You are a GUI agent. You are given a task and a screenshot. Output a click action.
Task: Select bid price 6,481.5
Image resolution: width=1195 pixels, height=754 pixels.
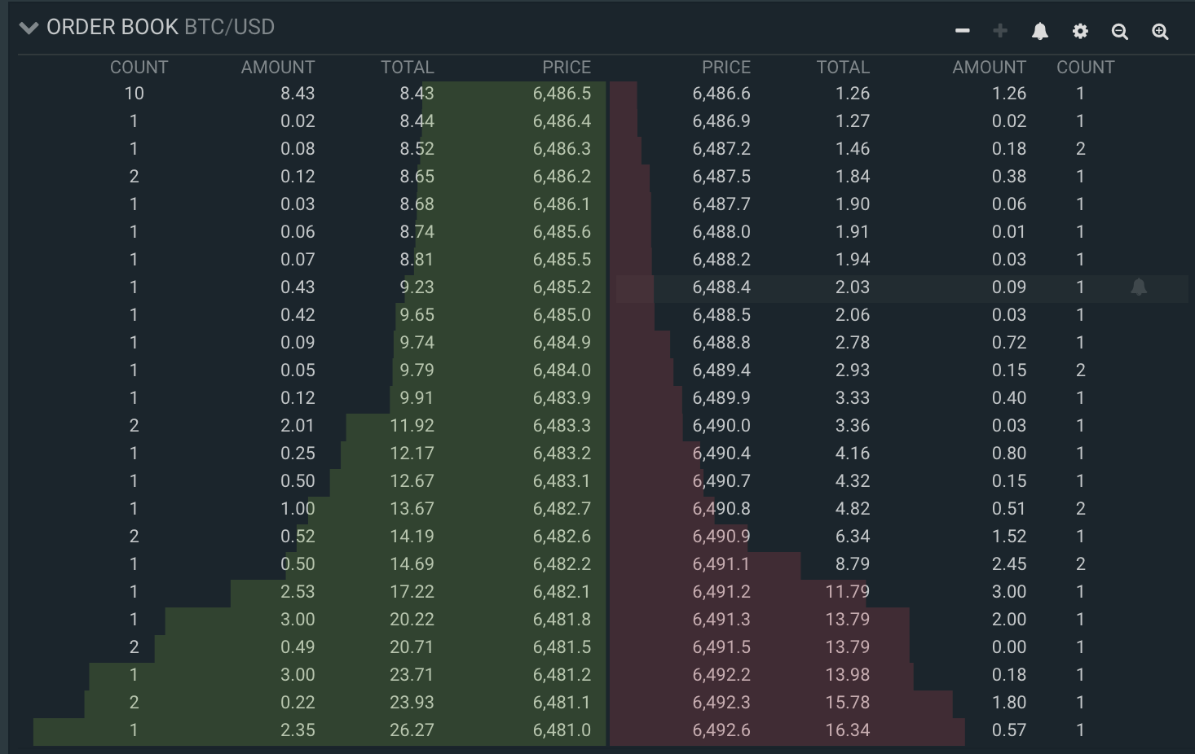pos(562,647)
